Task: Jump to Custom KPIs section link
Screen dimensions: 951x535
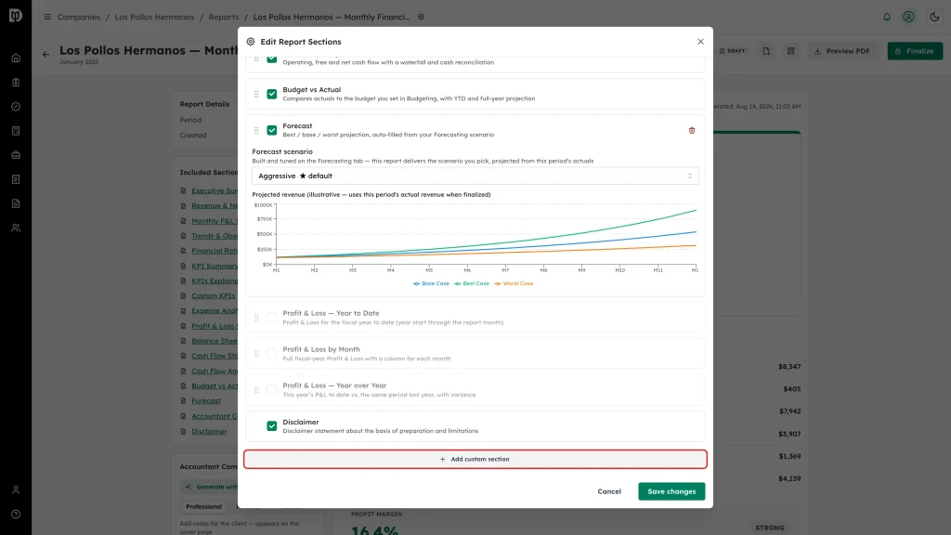Action: (214, 296)
